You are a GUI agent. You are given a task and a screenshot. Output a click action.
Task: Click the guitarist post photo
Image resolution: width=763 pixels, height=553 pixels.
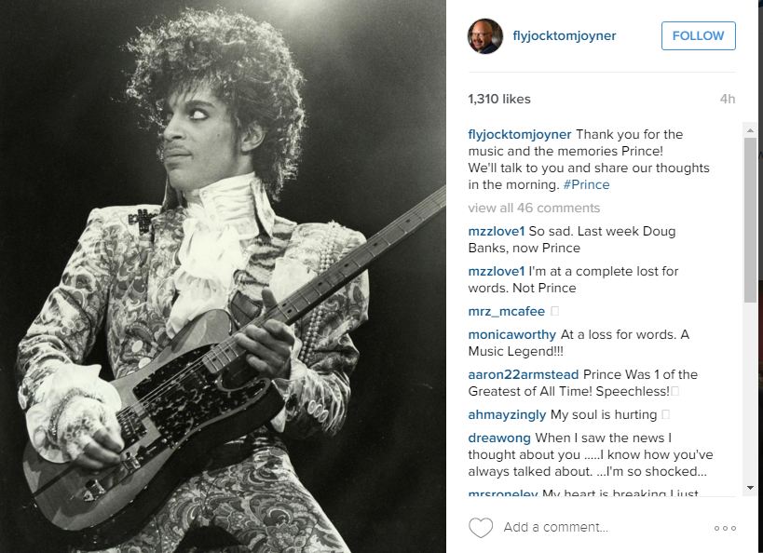click(223, 276)
